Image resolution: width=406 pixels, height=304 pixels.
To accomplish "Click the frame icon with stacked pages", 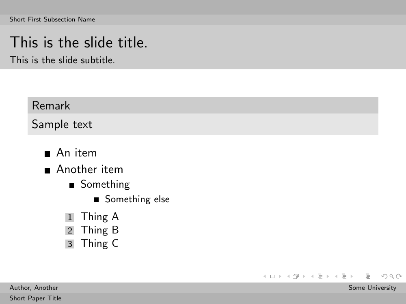I will tap(296, 276).
